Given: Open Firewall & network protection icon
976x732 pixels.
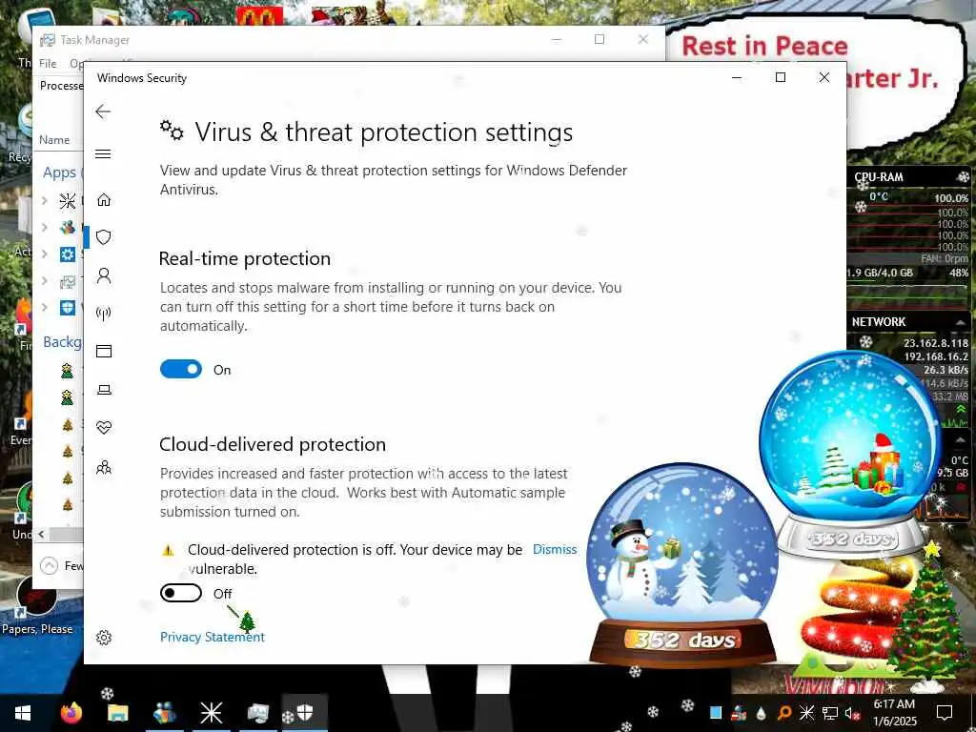Looking at the screenshot, I should pyautogui.click(x=104, y=313).
